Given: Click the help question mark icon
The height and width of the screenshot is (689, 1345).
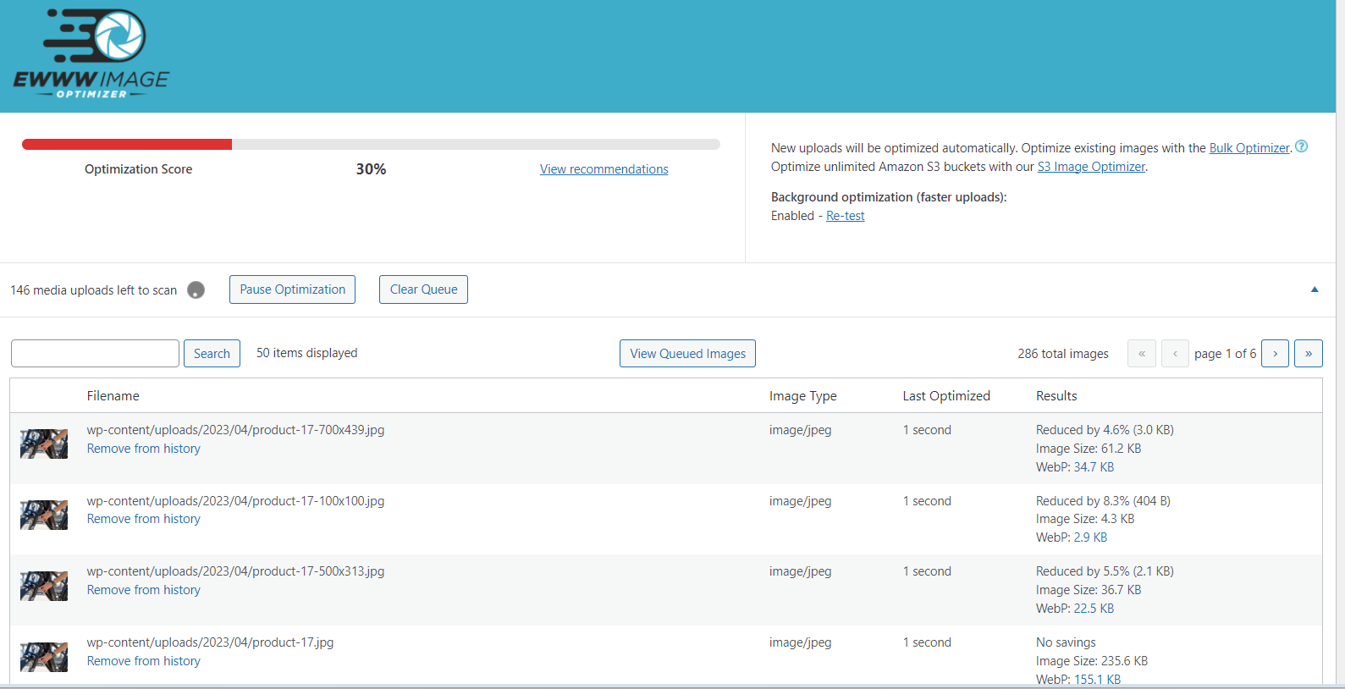Looking at the screenshot, I should click(1302, 146).
